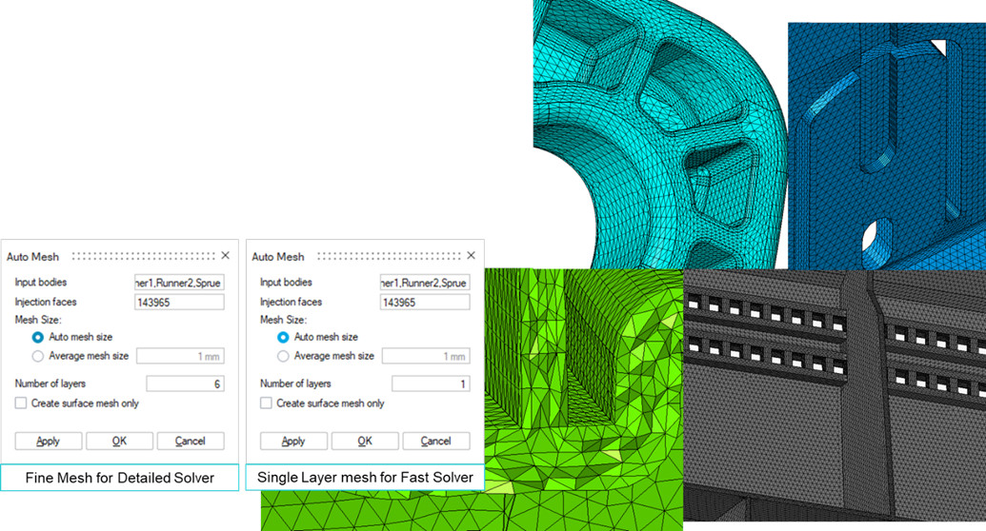Click the Number of layers field showing 1
The width and height of the screenshot is (986, 531).
431,383
